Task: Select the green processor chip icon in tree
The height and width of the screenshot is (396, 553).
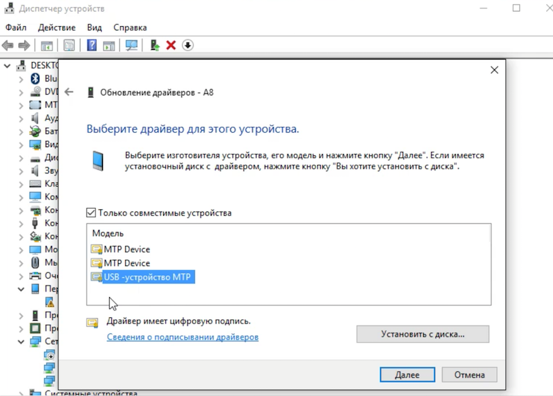Action: click(x=35, y=328)
